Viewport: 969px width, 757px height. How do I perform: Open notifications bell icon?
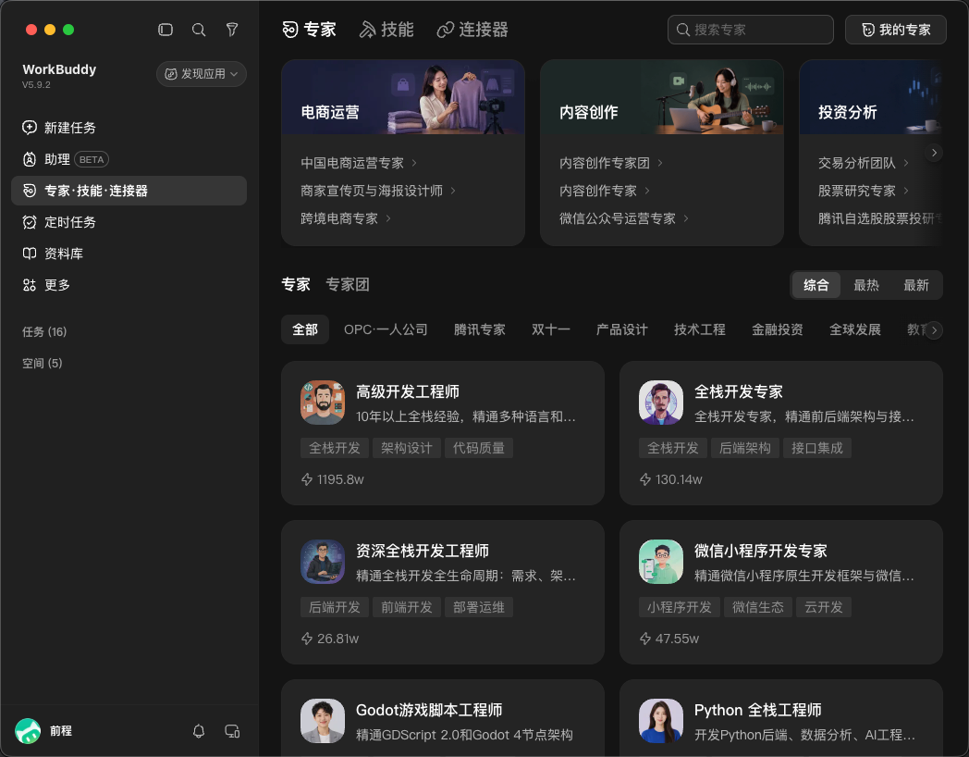tap(199, 731)
